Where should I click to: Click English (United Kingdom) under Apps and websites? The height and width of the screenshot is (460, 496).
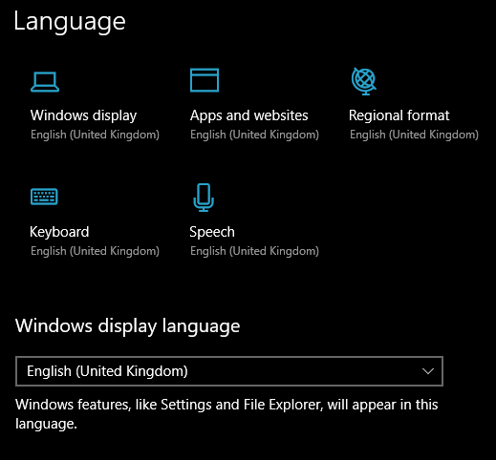click(254, 135)
